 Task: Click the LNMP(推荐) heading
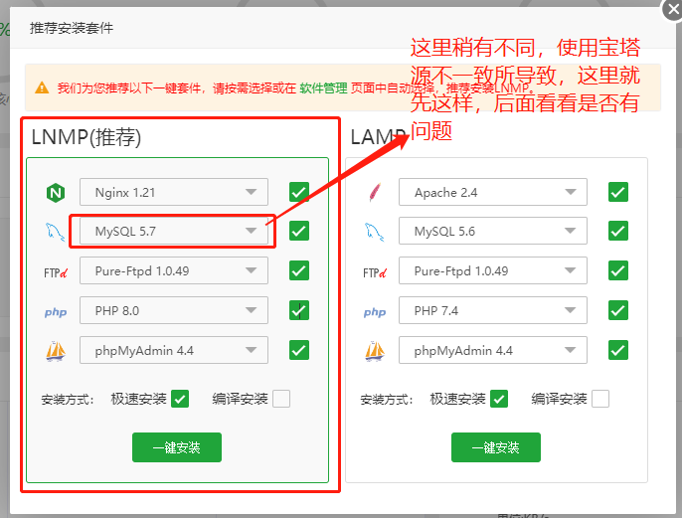coord(86,137)
